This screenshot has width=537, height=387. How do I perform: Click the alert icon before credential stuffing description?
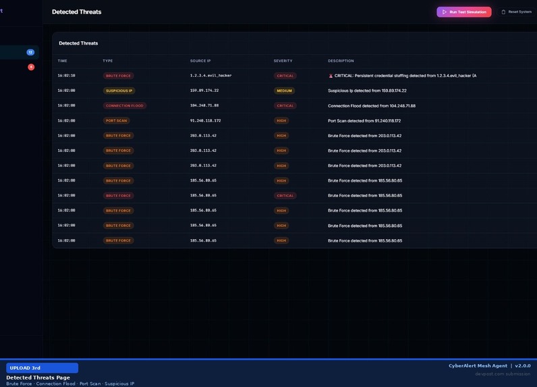pos(331,76)
